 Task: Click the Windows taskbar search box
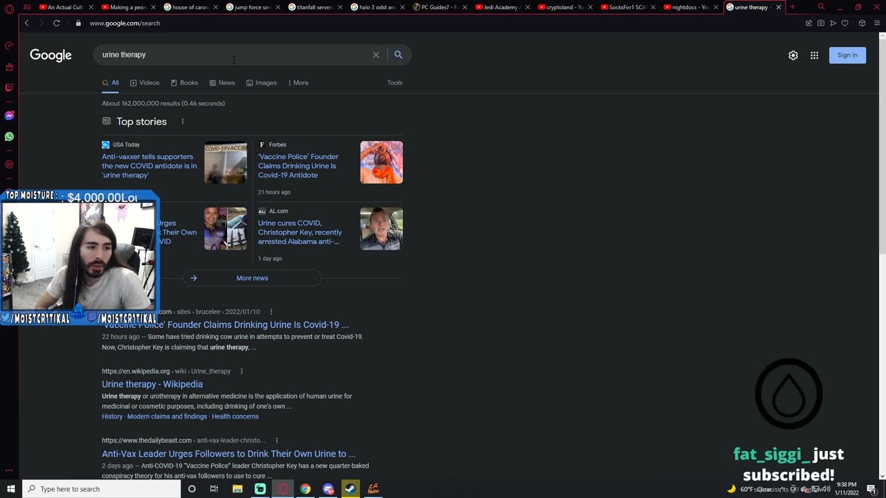(x=101, y=489)
